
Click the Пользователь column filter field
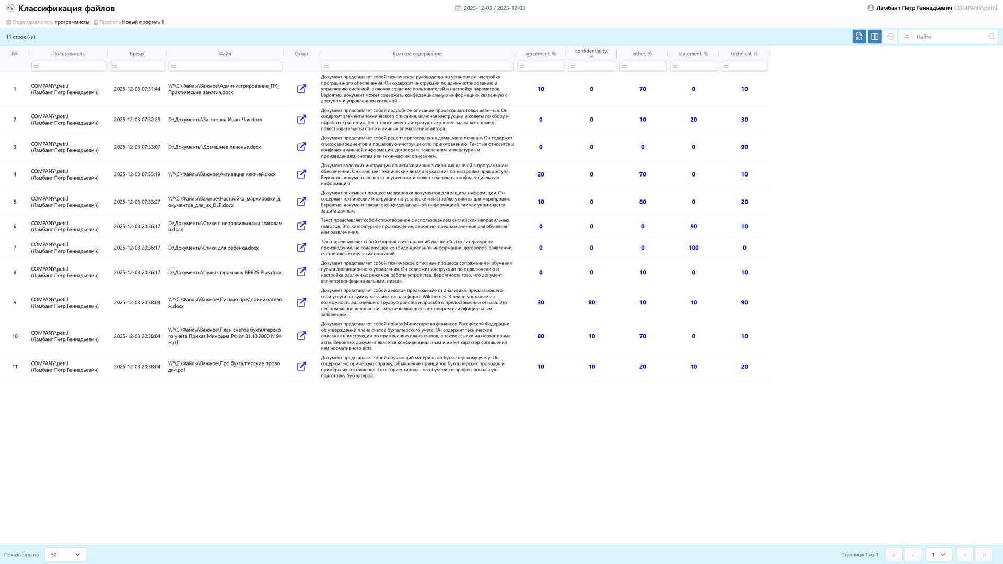coord(72,66)
